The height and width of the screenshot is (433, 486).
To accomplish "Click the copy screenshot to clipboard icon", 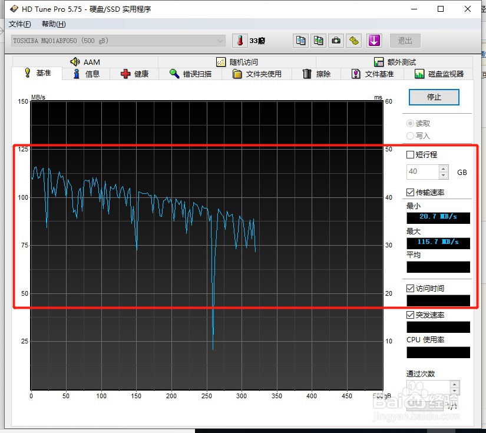I will point(318,41).
